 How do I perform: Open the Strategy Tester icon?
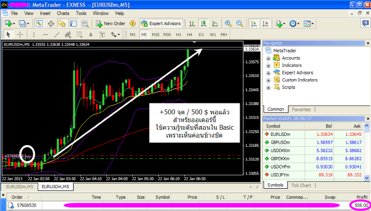(x=85, y=23)
